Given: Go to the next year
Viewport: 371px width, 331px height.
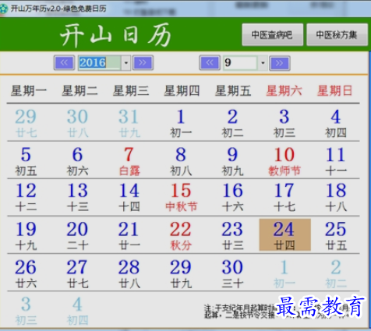Looking at the screenshot, I should click(x=143, y=62).
